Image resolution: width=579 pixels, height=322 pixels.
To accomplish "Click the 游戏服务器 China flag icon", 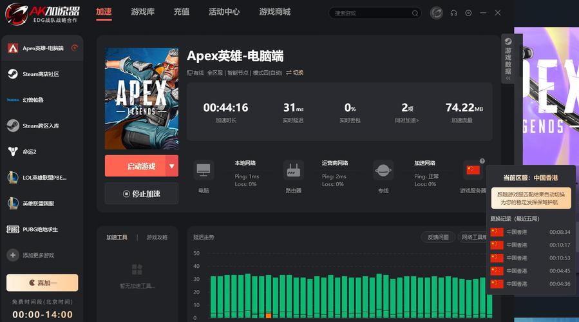I will pyautogui.click(x=473, y=170).
